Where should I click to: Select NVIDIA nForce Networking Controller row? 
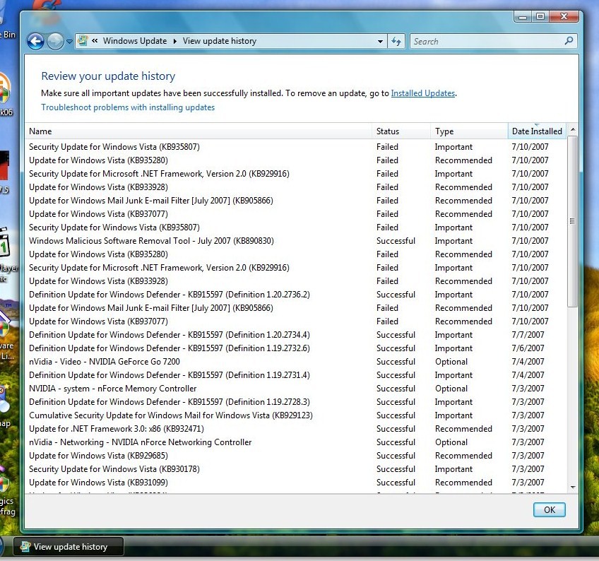pyautogui.click(x=295, y=442)
